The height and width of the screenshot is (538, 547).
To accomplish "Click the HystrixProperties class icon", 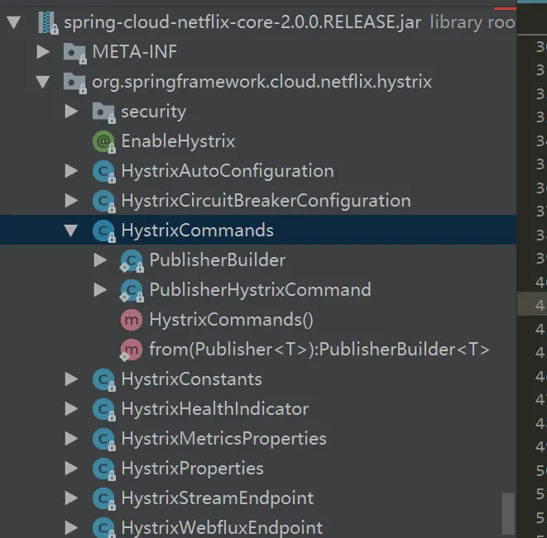I will click(103, 469).
